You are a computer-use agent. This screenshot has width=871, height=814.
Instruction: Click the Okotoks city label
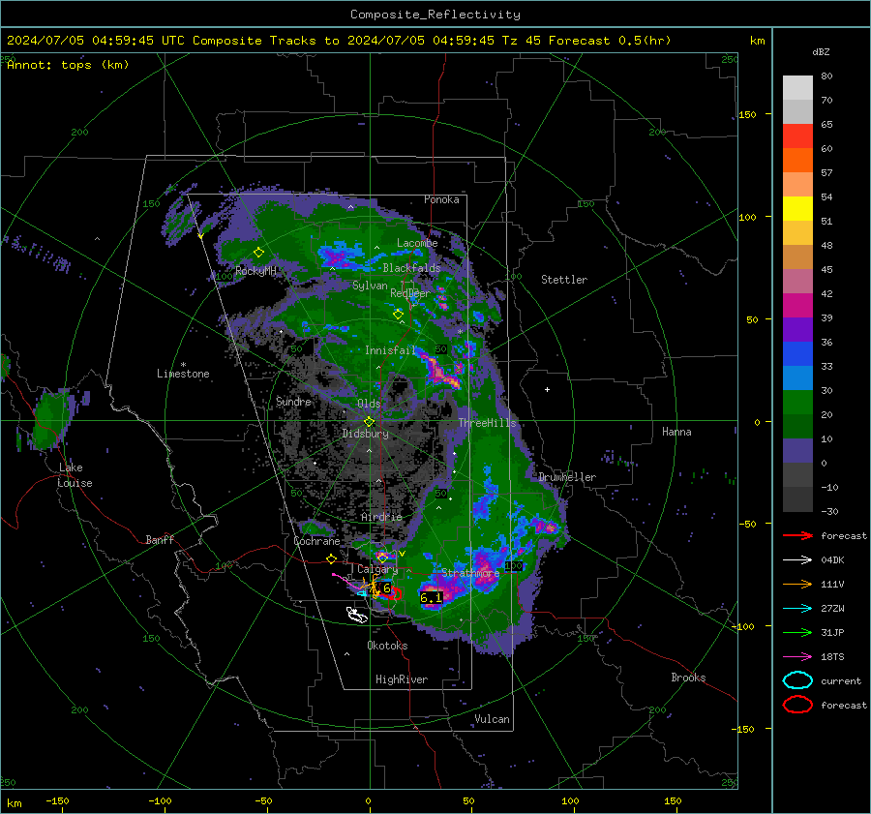tap(387, 646)
